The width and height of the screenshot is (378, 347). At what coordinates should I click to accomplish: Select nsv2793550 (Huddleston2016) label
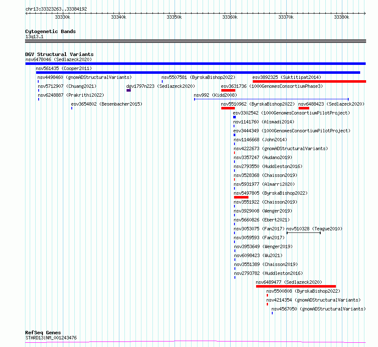[x=268, y=166]
